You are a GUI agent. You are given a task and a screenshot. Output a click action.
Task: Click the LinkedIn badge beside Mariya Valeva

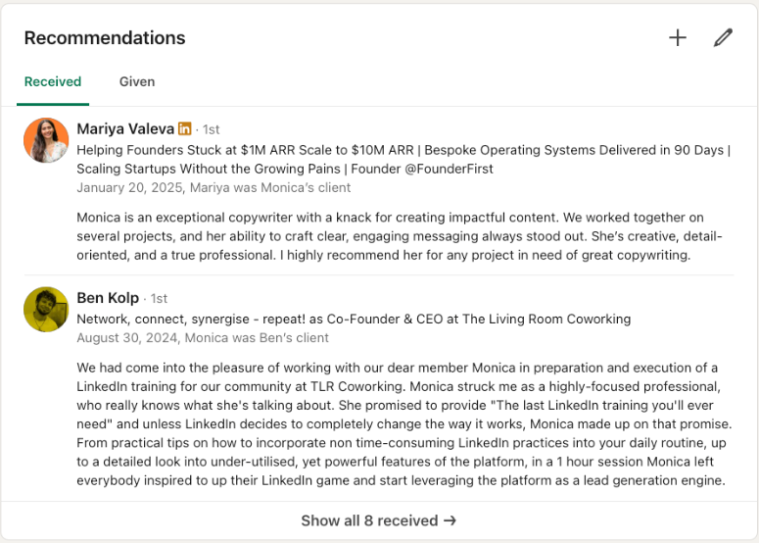point(185,129)
